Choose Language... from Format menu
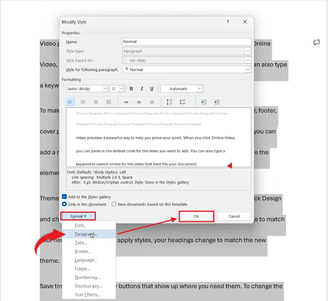 pyautogui.click(x=89, y=260)
